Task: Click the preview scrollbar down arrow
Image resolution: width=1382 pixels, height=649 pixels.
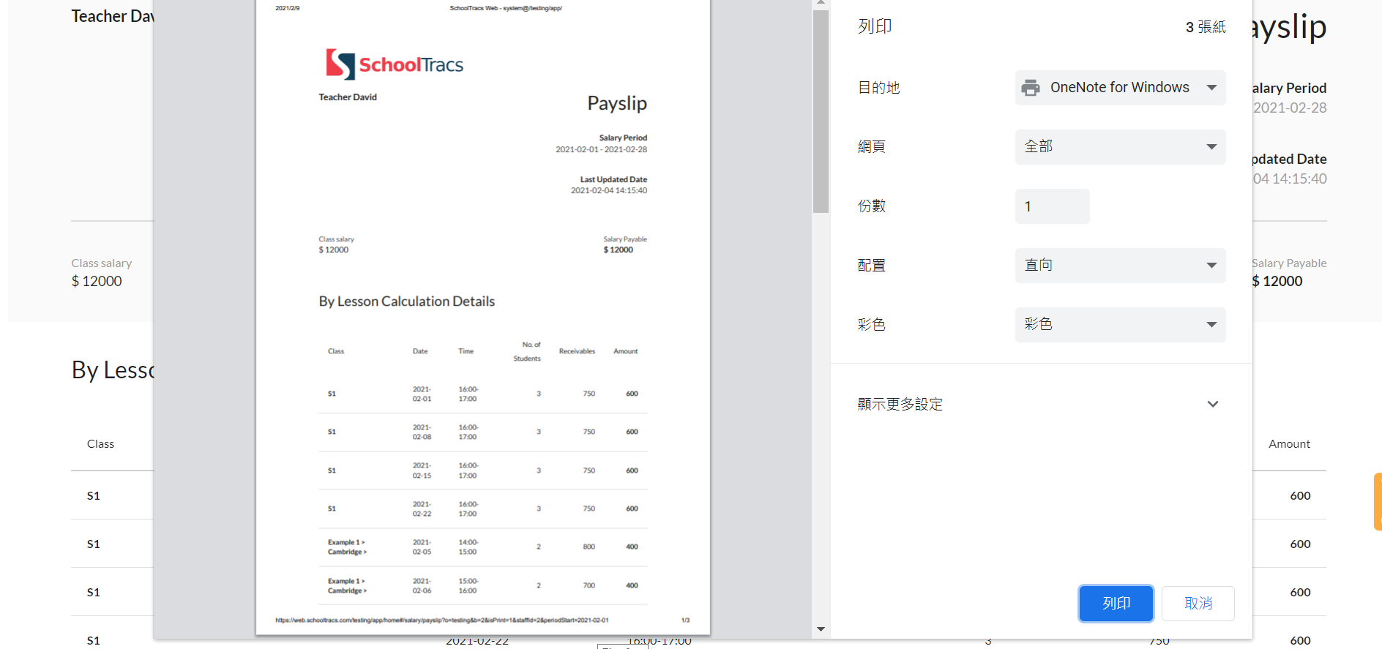Action: tap(821, 629)
